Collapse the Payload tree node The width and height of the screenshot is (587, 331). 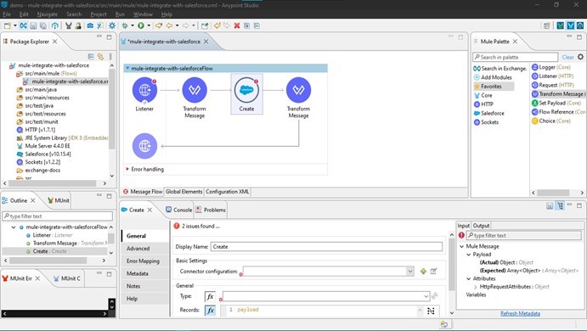click(468, 255)
